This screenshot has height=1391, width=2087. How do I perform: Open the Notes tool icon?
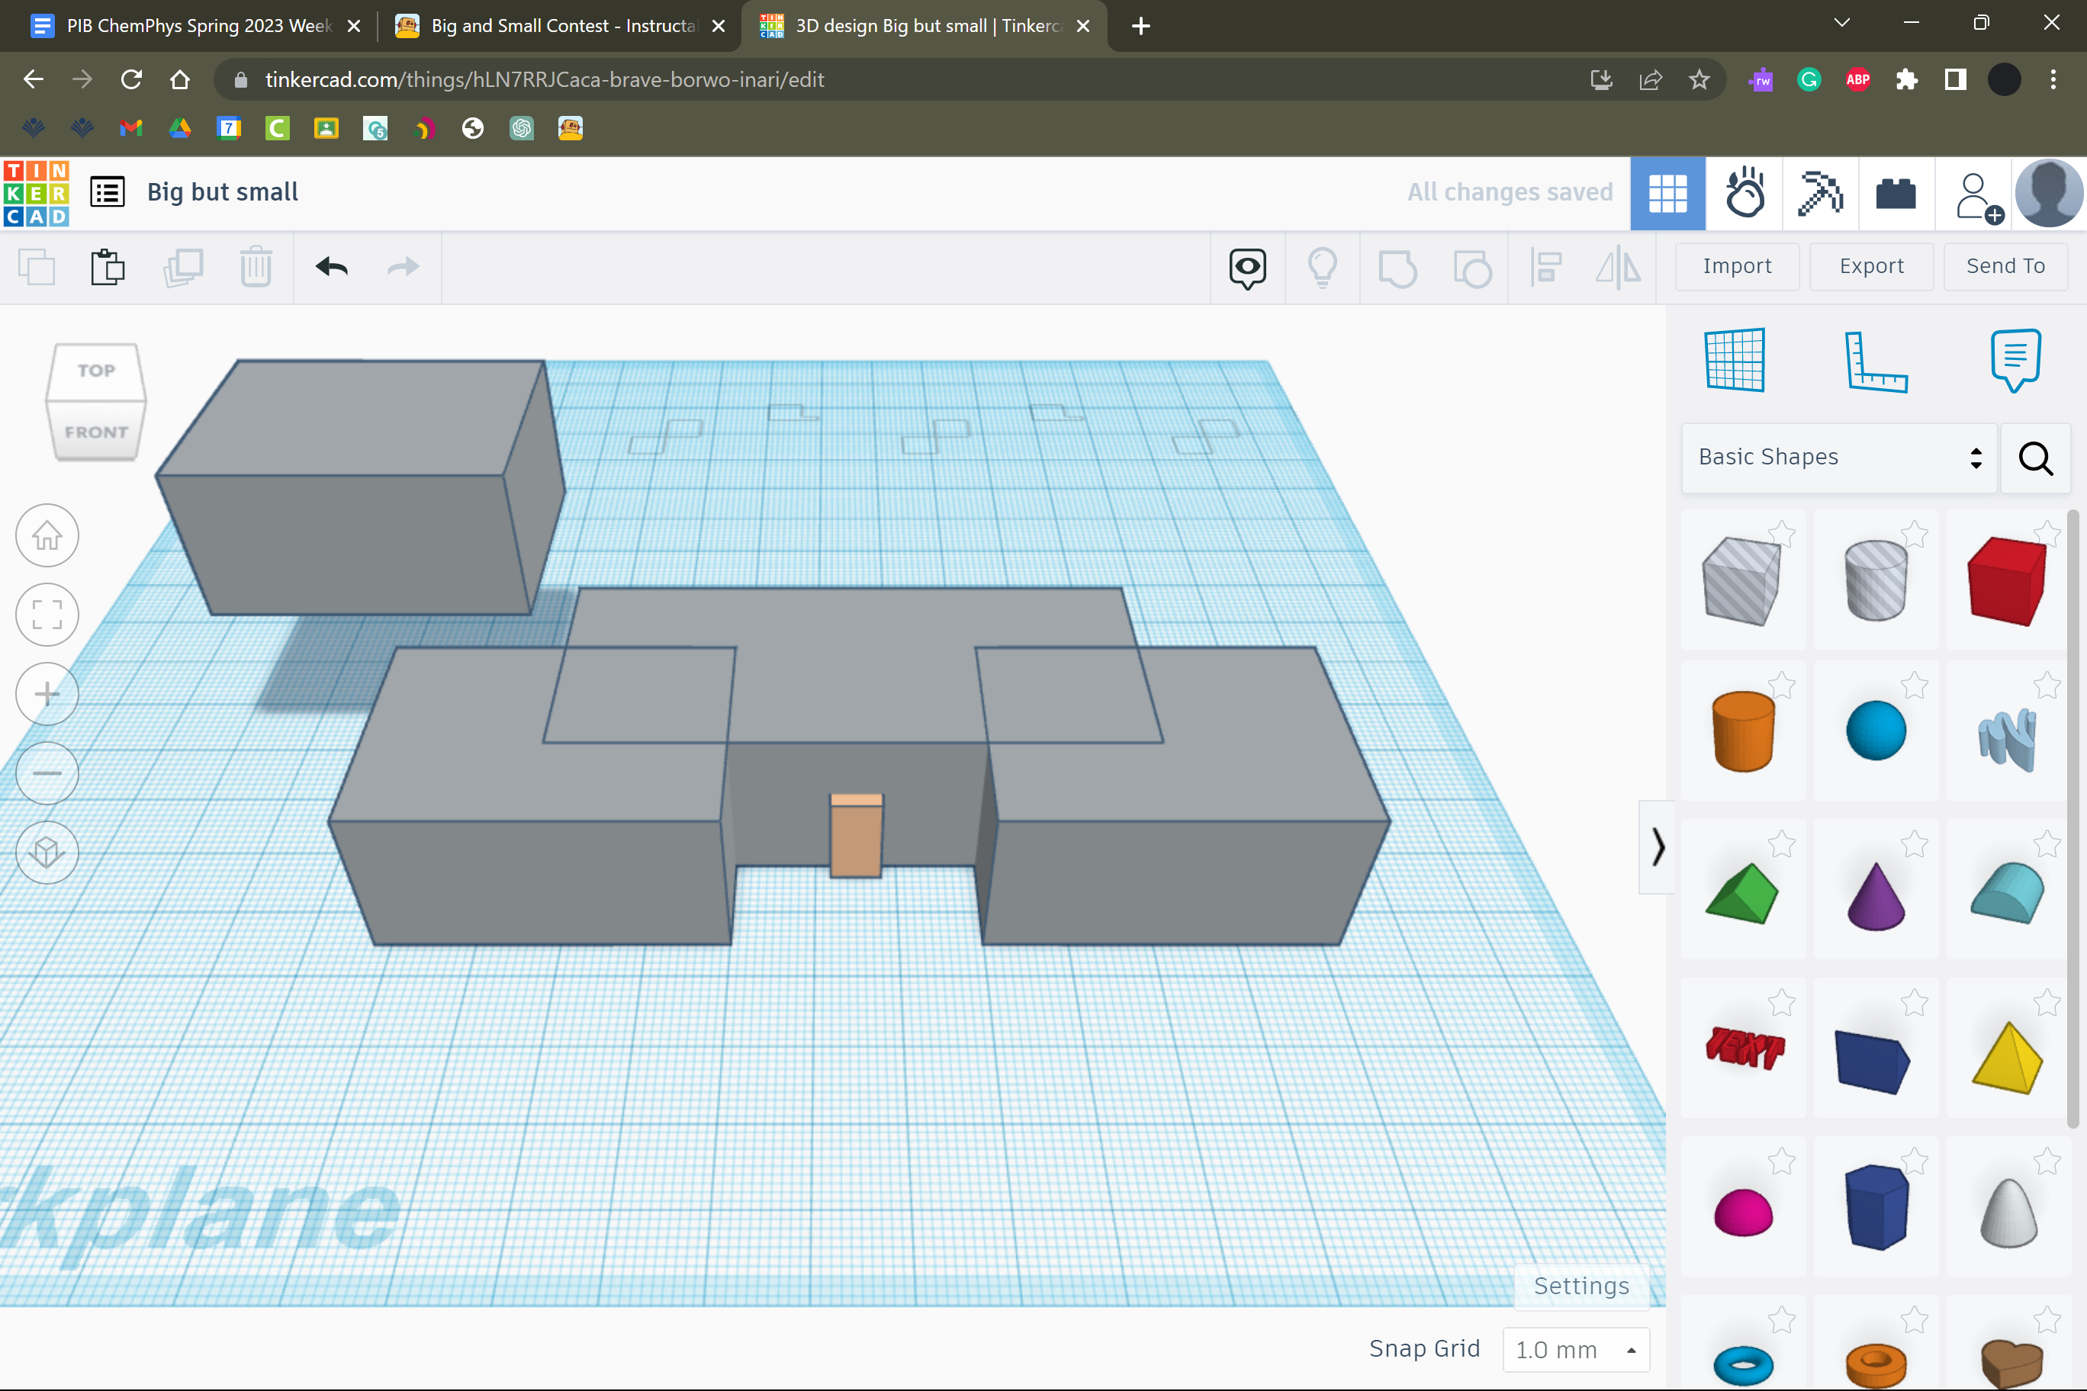(2015, 360)
